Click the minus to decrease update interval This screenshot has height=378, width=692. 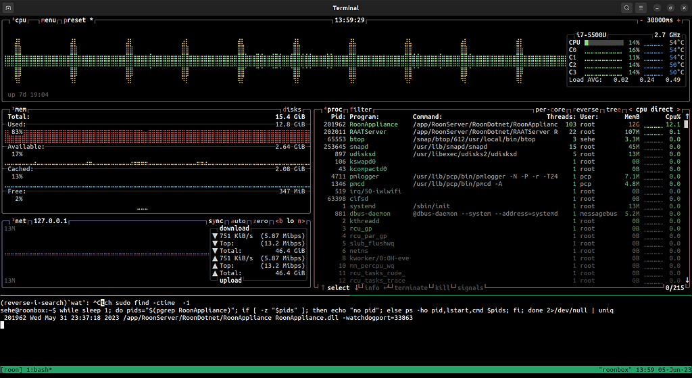641,20
